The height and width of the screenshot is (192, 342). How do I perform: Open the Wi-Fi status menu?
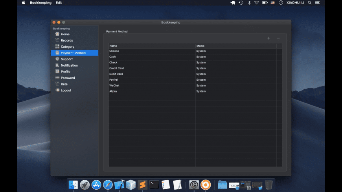pos(256,3)
